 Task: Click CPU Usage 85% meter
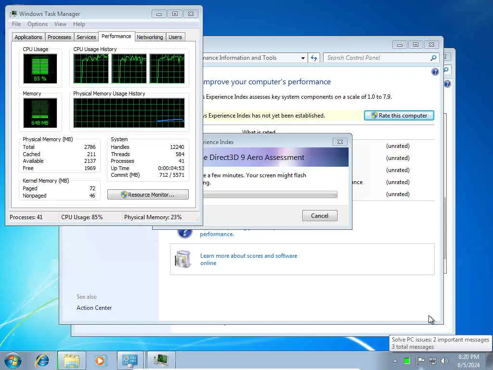coord(40,68)
